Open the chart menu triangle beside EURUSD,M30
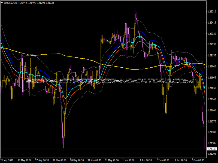 pos(2,3)
